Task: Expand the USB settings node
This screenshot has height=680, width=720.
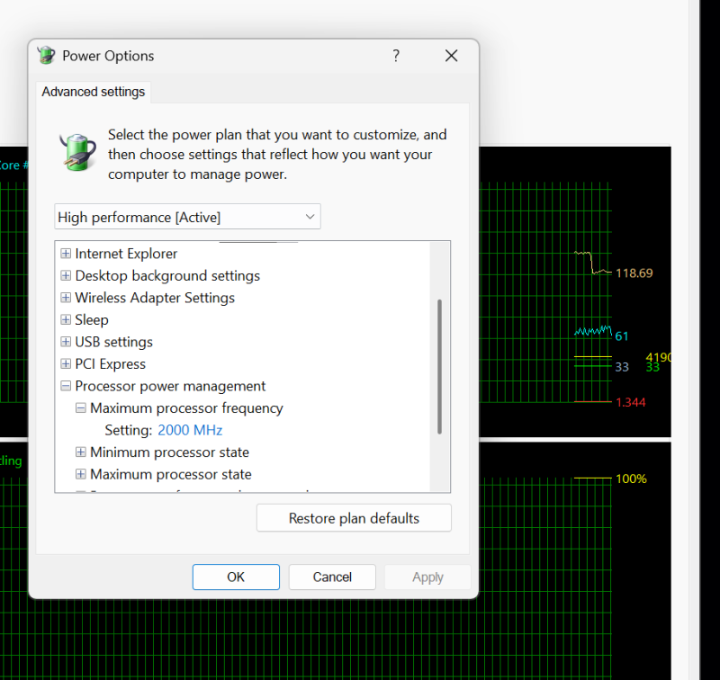Action: pyautogui.click(x=66, y=342)
